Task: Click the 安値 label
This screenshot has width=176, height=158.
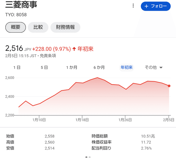Action: coord(10,148)
